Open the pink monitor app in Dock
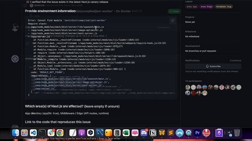The height and width of the screenshot is (141, 252). [x=135, y=133]
